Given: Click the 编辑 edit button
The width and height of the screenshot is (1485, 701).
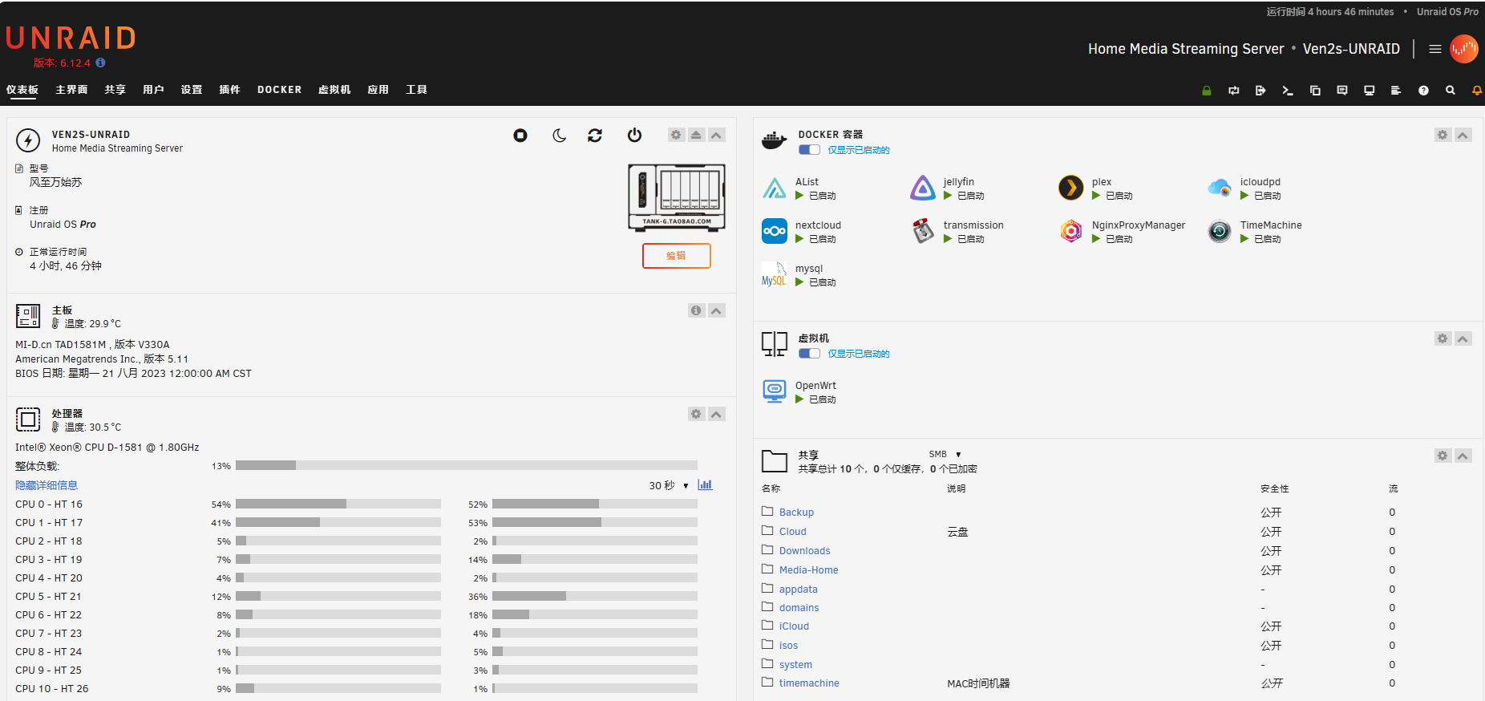Looking at the screenshot, I should click(x=676, y=256).
